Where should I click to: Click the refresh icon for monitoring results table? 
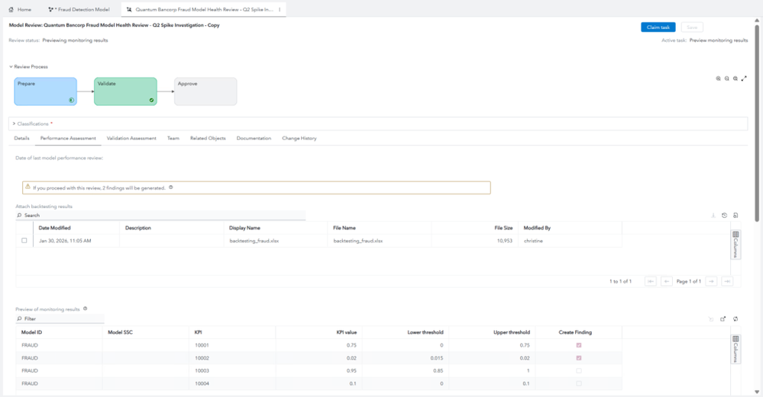click(736, 319)
